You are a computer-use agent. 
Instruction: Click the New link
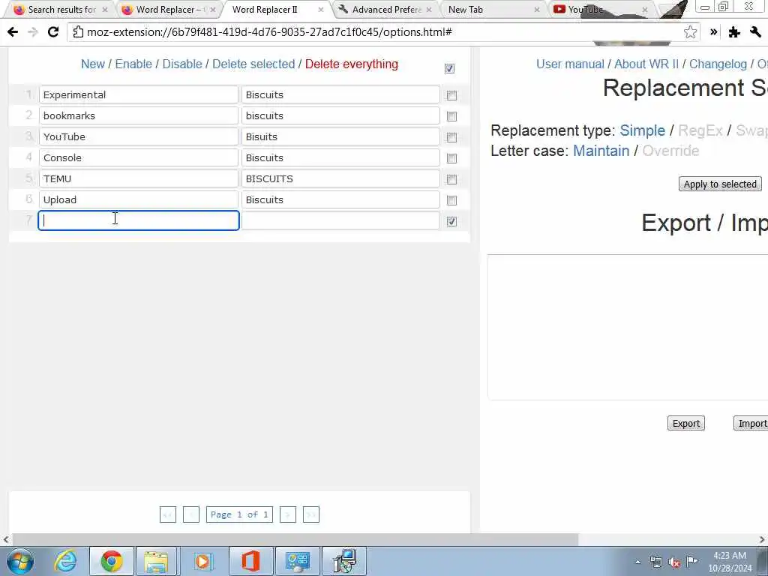92,64
